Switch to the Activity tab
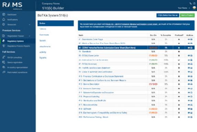 pos(43,52)
